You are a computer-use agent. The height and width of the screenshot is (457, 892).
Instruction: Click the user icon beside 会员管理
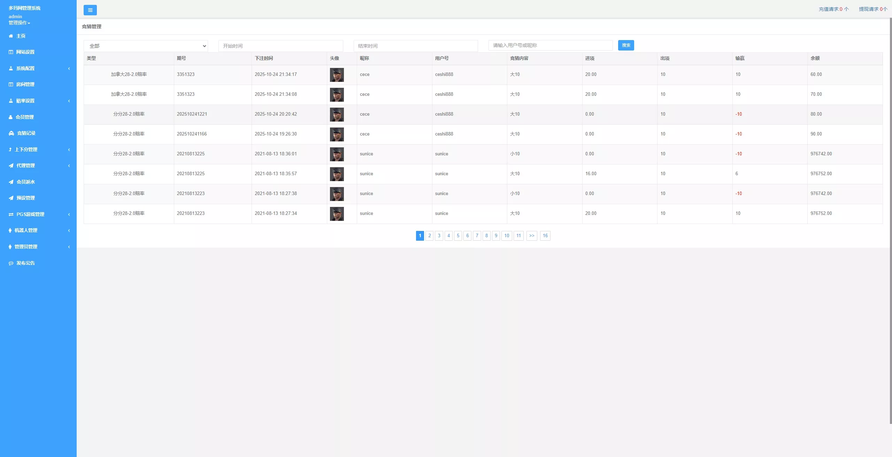(x=10, y=117)
